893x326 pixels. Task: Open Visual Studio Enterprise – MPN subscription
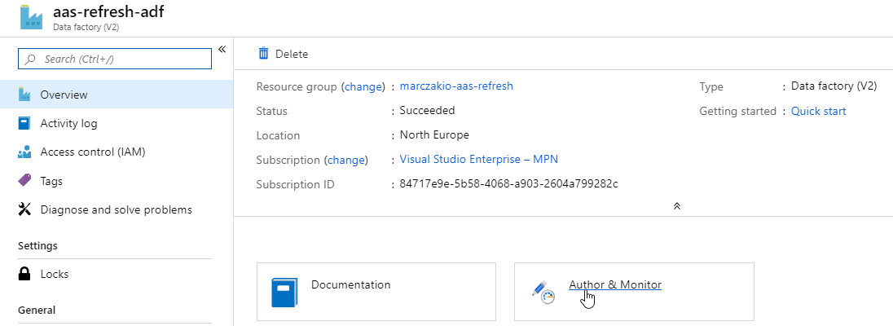point(478,160)
